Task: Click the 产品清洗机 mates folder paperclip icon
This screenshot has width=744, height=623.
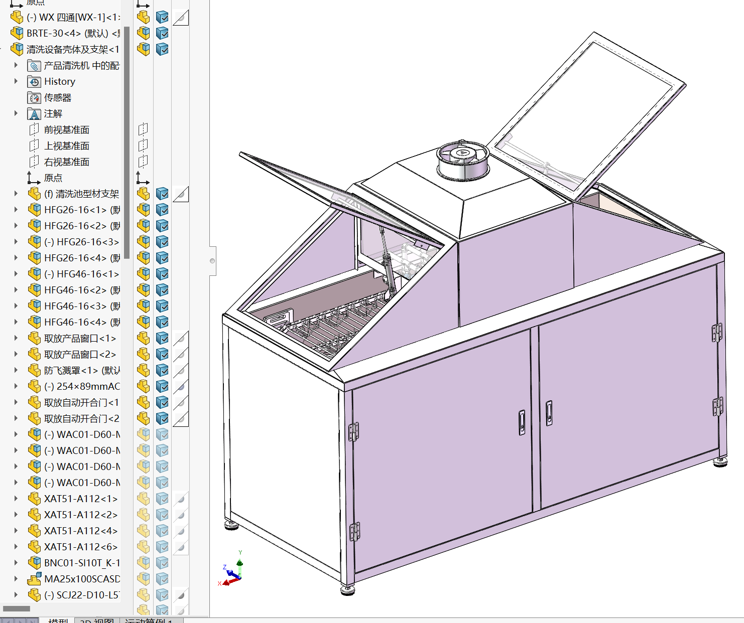Action: point(34,66)
